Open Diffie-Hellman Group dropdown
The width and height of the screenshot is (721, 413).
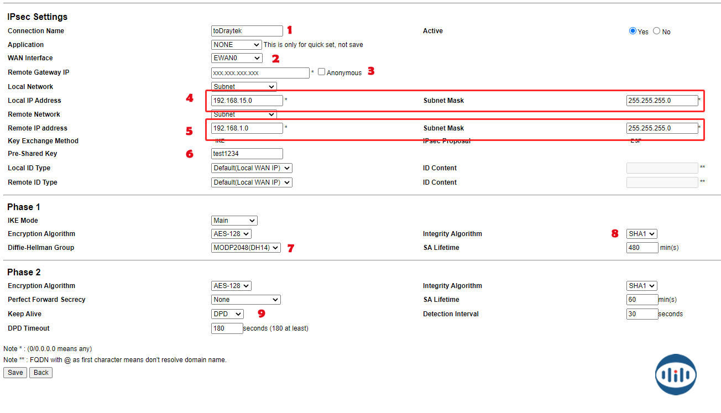pos(245,248)
